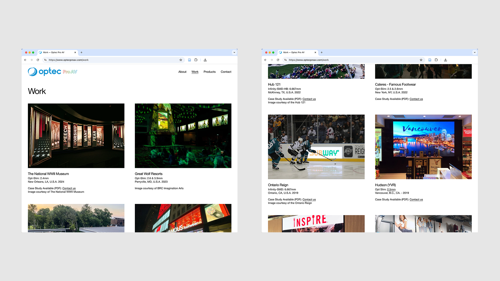Image resolution: width=500 pixels, height=281 pixels.
Task: Click the Optec Pro AV logo
Action: (52, 72)
